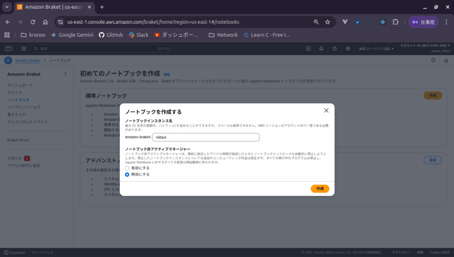The width and height of the screenshot is (454, 257).
Task: Open a new browser tab
Action: point(102,7)
